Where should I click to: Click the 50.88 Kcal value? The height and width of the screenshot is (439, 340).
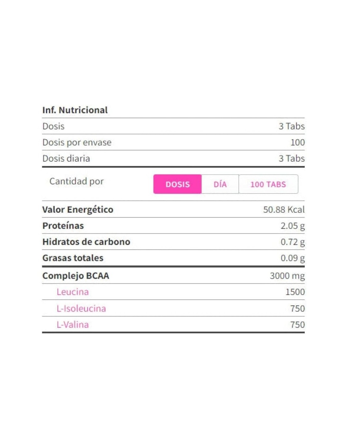tap(284, 210)
